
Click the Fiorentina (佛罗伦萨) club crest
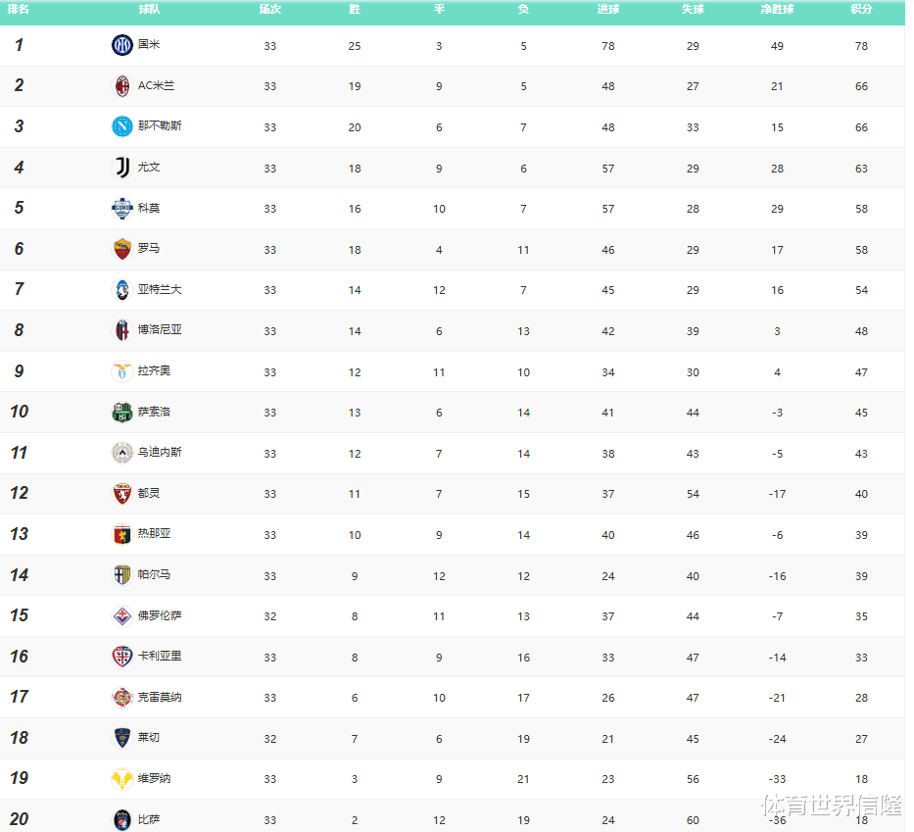pyautogui.click(x=121, y=616)
